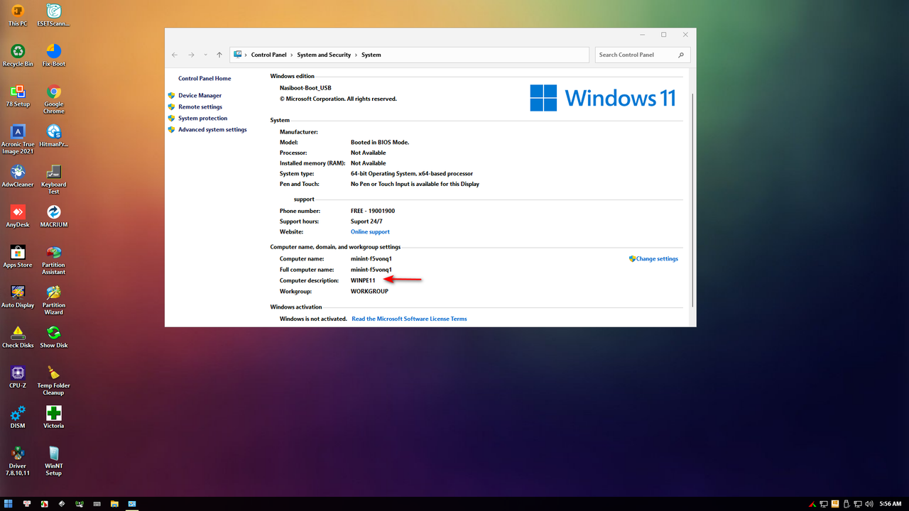The height and width of the screenshot is (511, 909).
Task: Open 78 Setup shortcut
Action: coord(18,96)
